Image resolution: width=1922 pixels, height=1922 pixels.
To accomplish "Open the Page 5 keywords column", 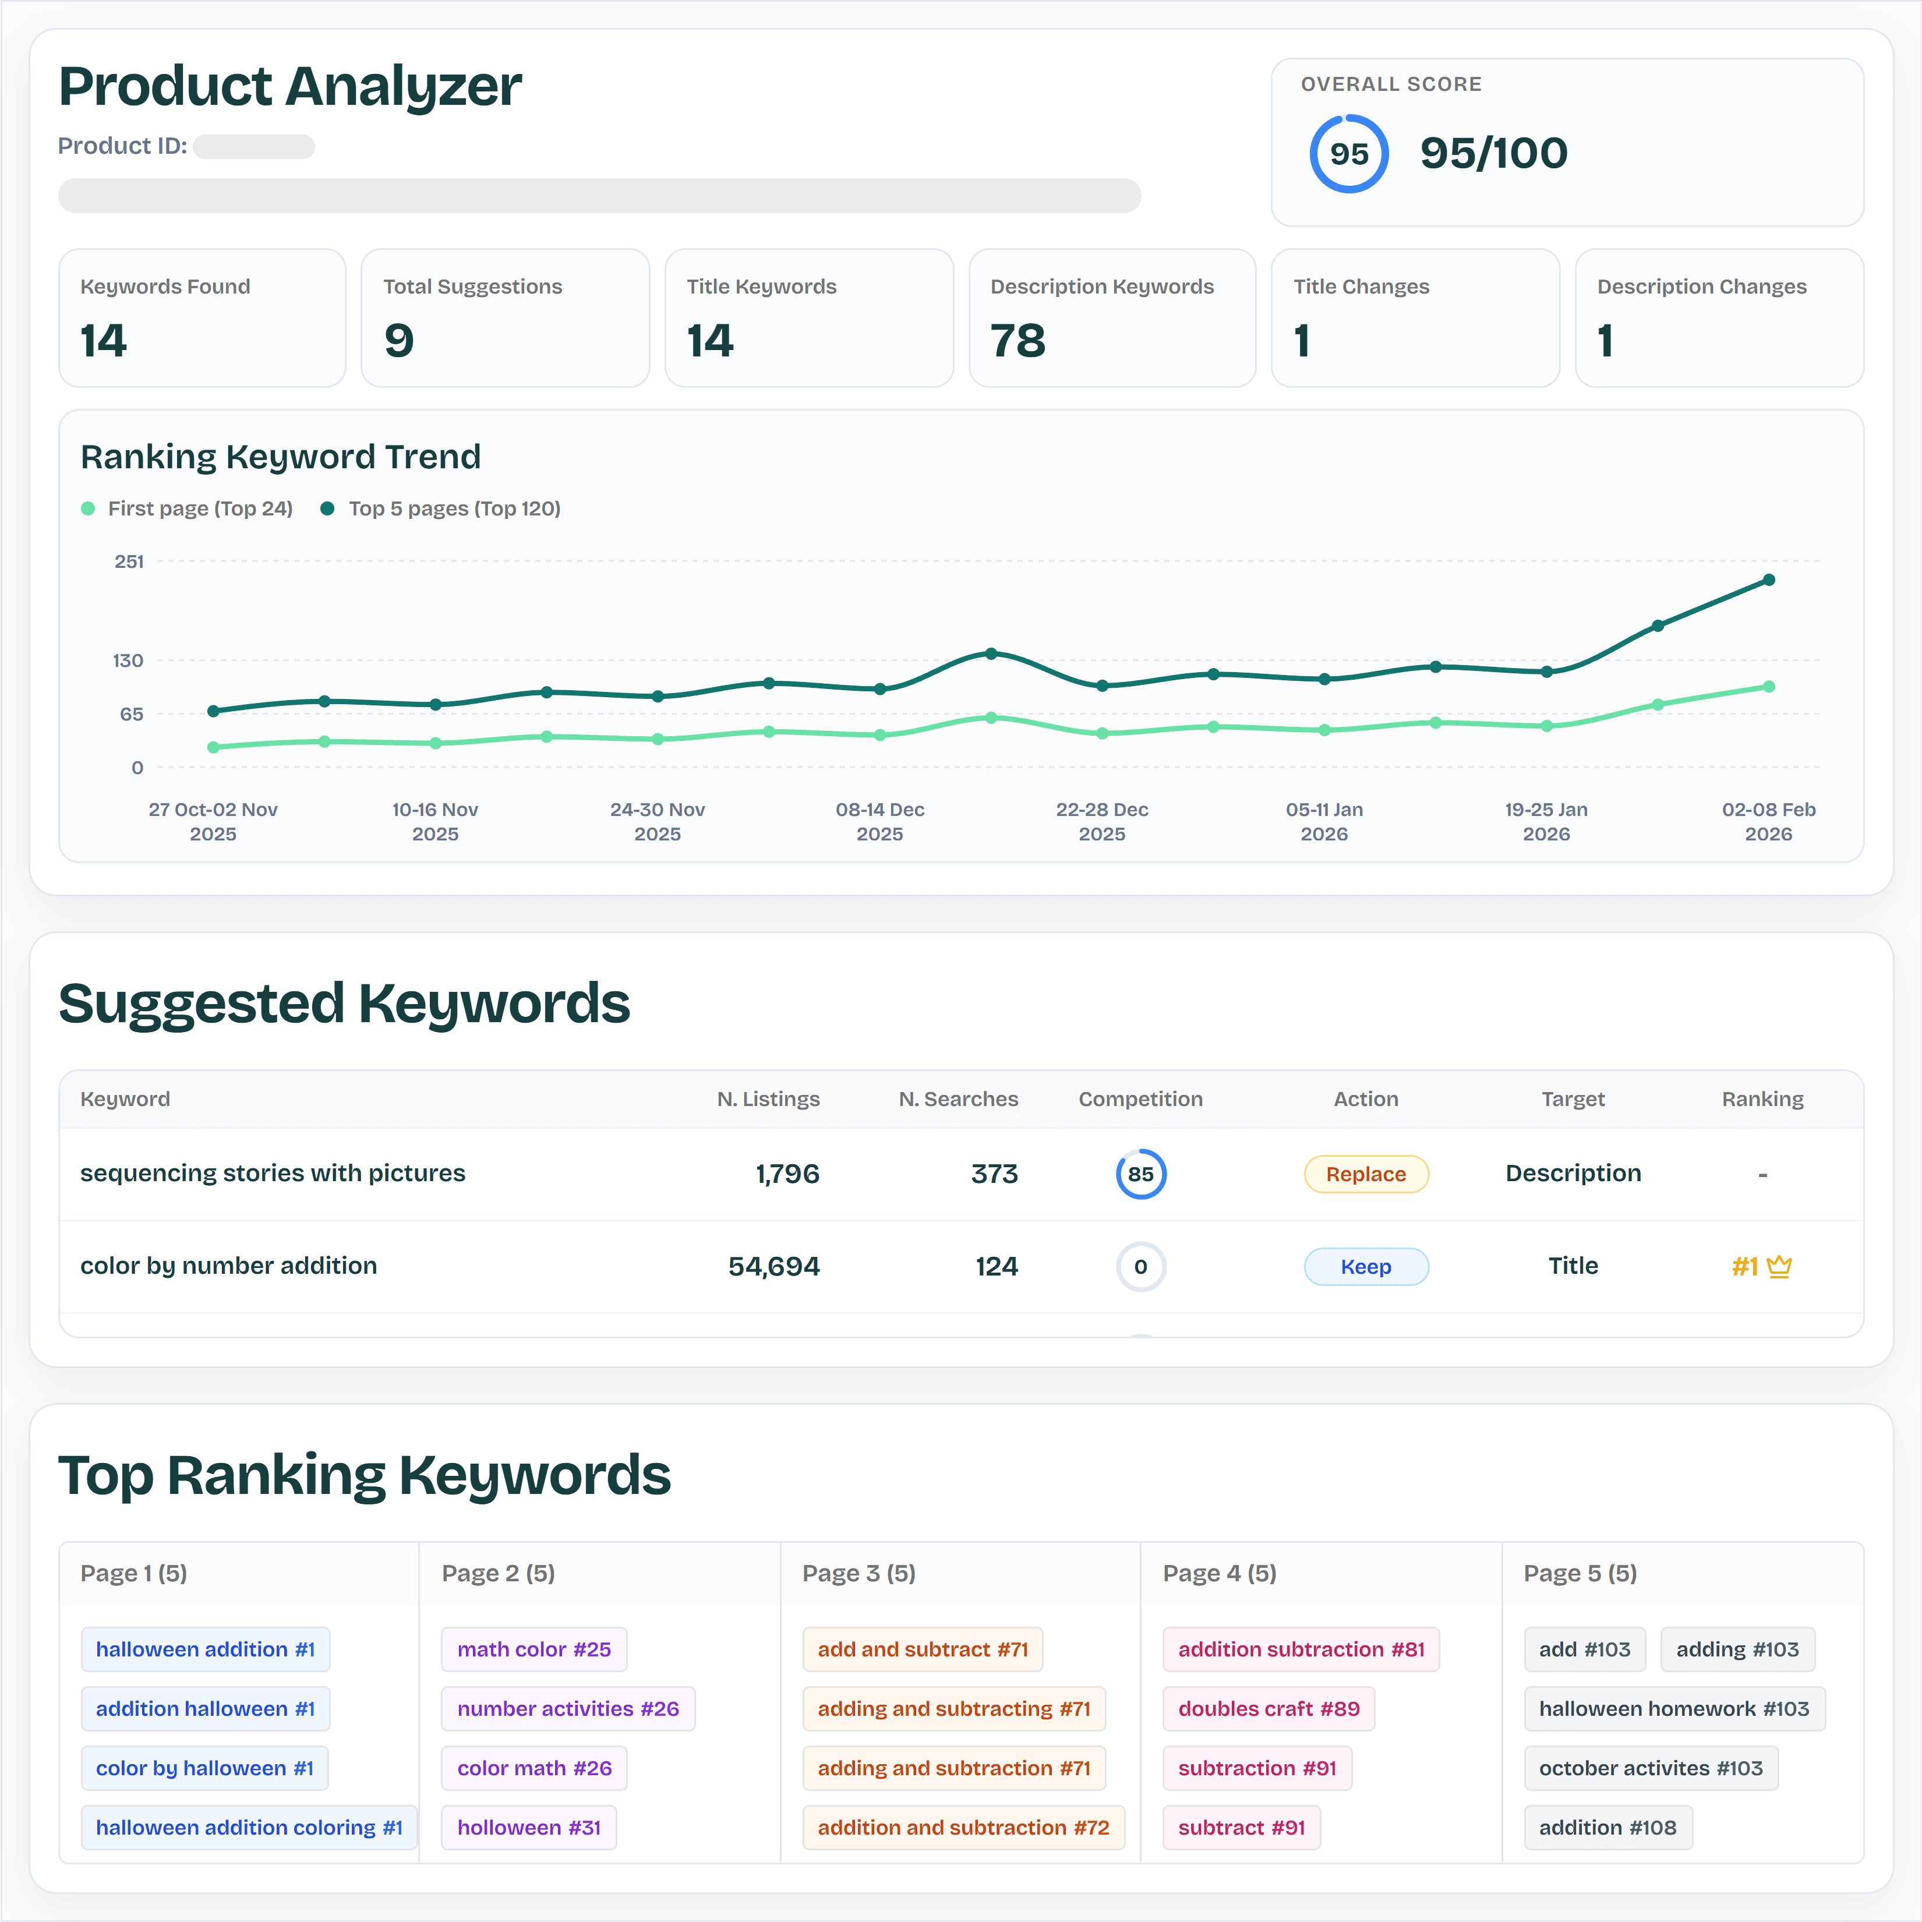I will coord(1580,1573).
